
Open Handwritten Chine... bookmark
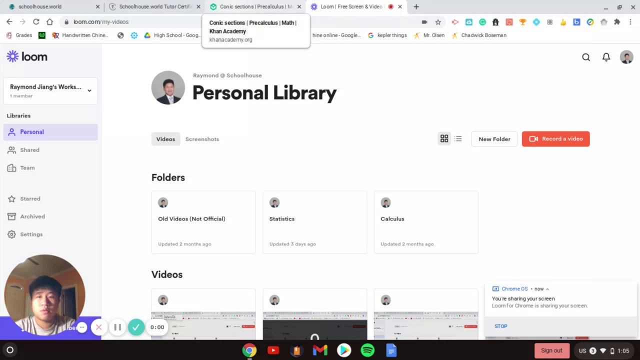click(x=80, y=35)
